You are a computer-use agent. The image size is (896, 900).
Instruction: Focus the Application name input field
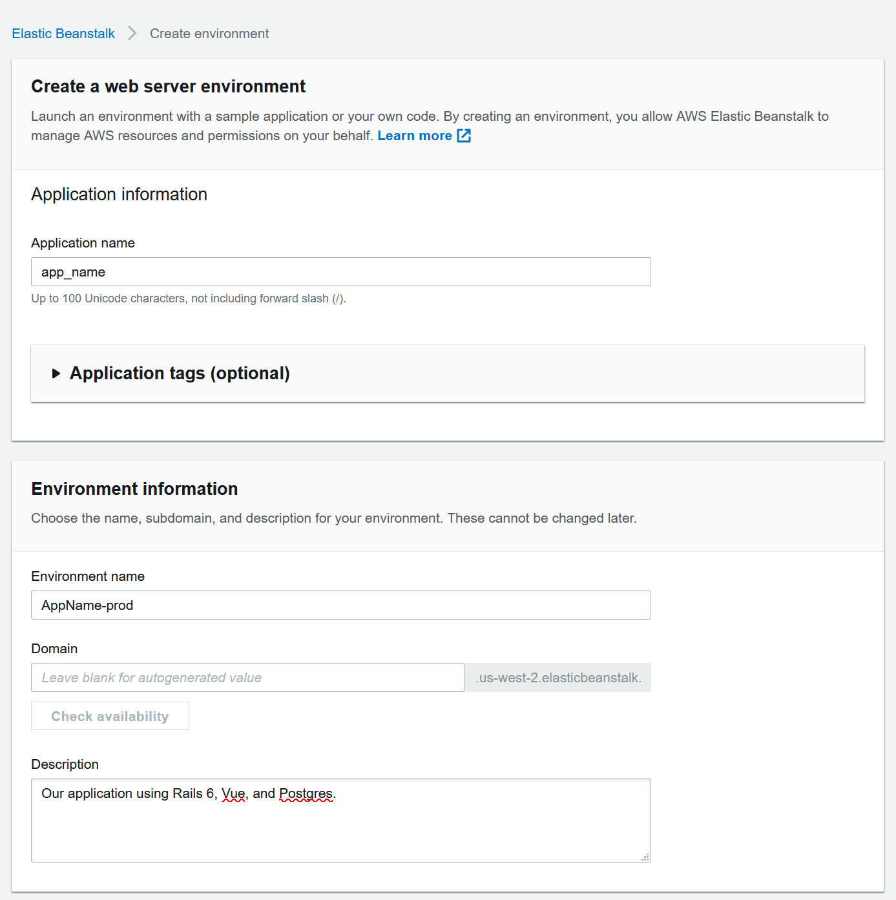(x=341, y=272)
